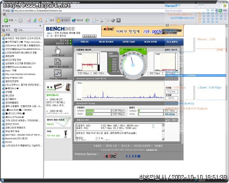
Task: Click Organize button in Favorites panel
Action: [x=19, y=30]
